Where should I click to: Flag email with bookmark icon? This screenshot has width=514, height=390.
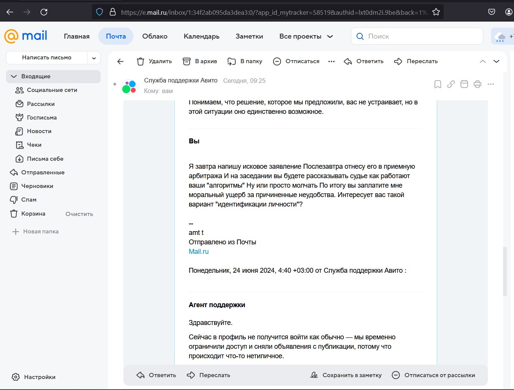click(x=438, y=84)
